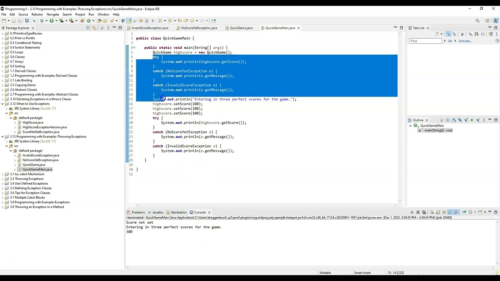Click the Find field in Task List
The height and width of the screenshot is (281, 500).
425,41
